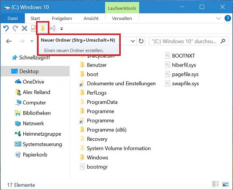Screen dimensions: 233x190
Task: Select Desktop in the navigation pane
Action: (35, 71)
